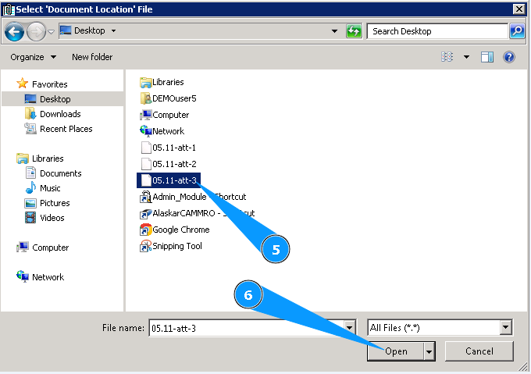Image resolution: width=531 pixels, height=374 pixels.
Task: Click the Search Desktop input field
Action: (437, 31)
